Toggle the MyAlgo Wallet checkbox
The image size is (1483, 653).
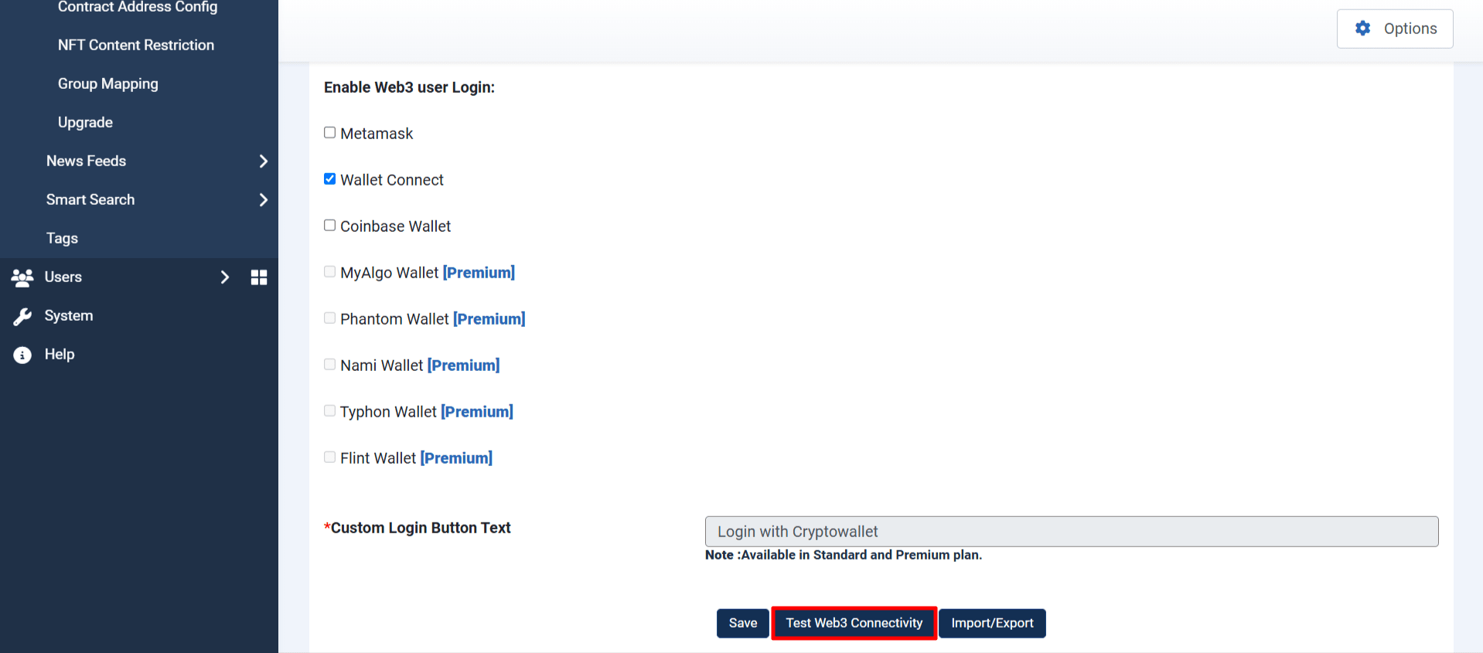tap(329, 272)
